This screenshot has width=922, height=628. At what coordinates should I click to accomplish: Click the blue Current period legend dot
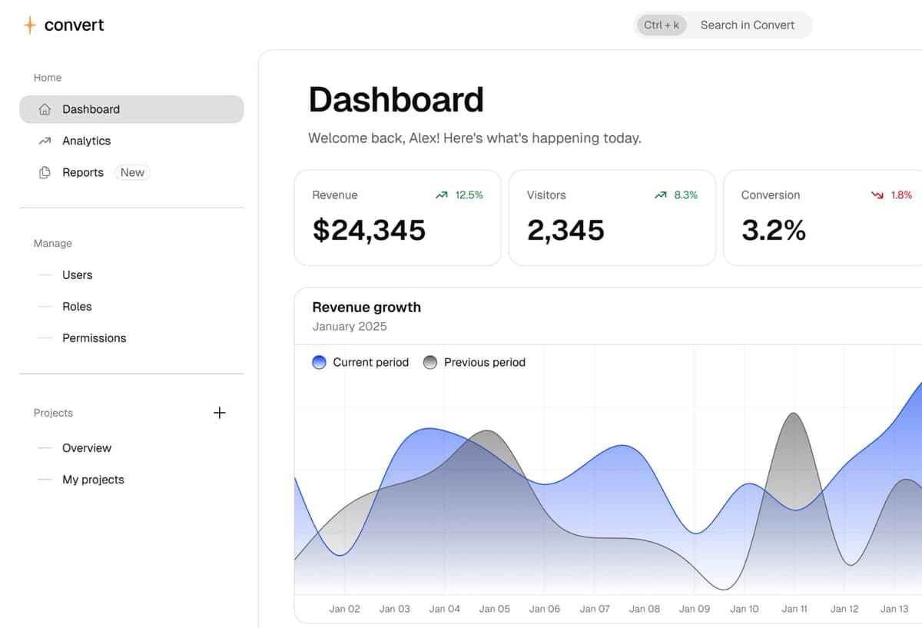[x=319, y=362]
